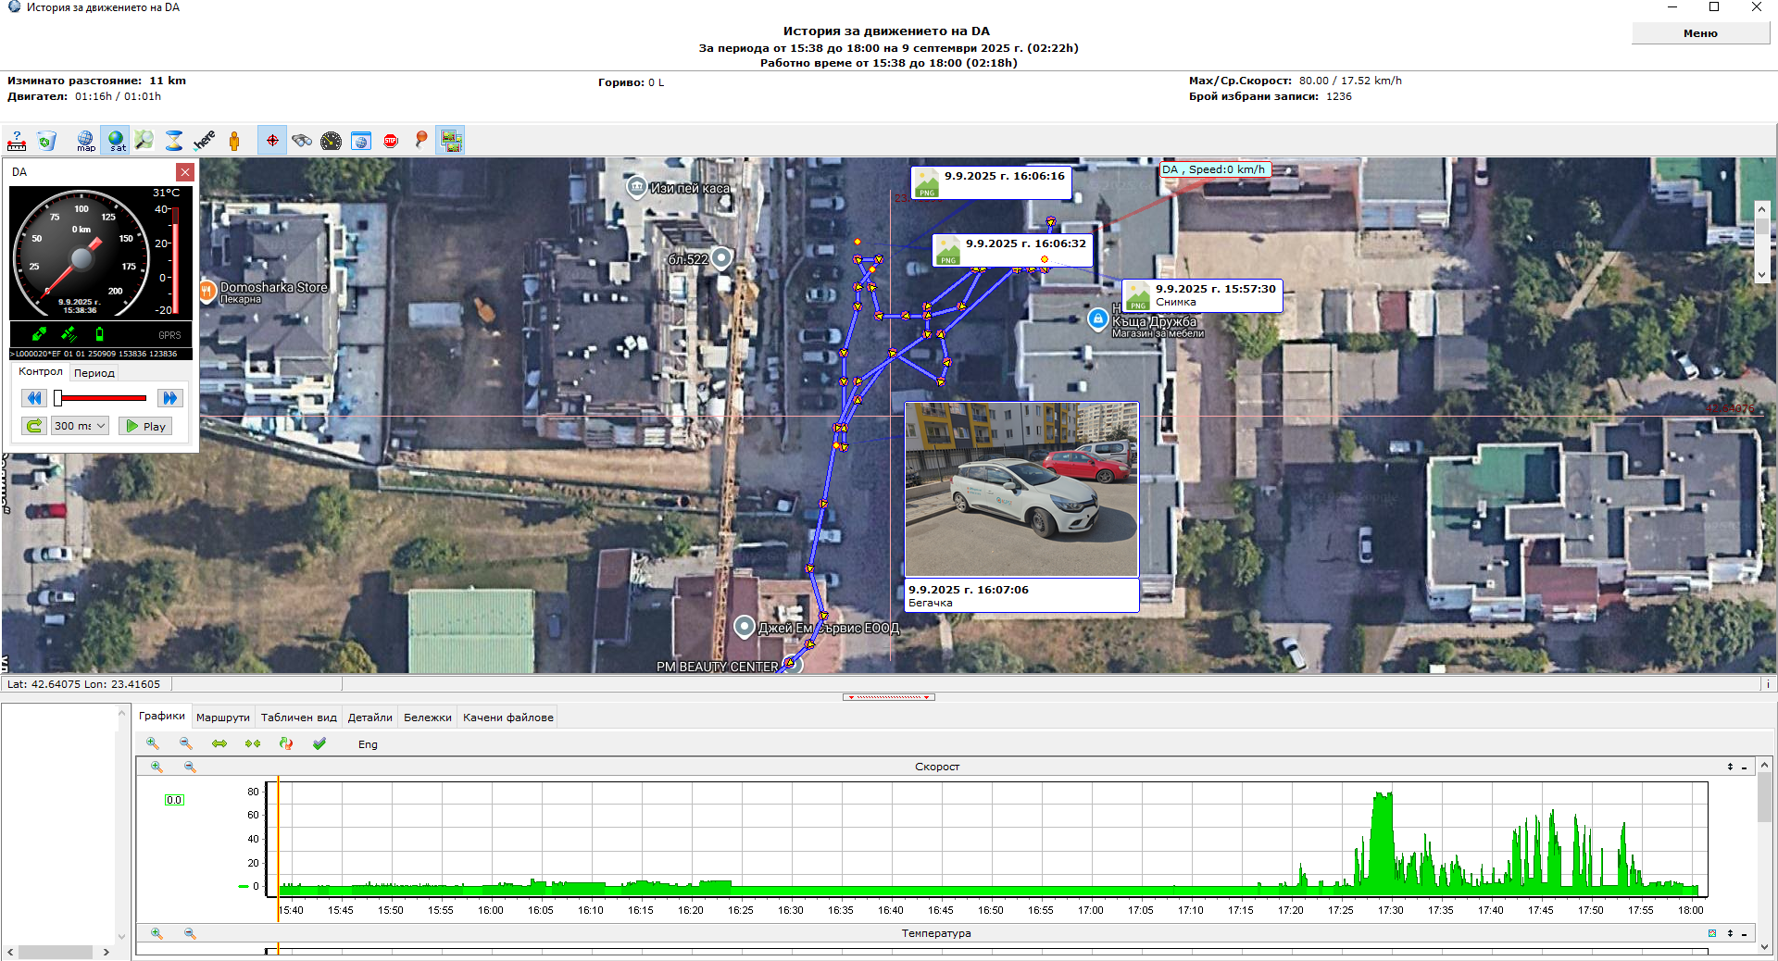
Task: Click the Меню button
Action: point(1699,33)
